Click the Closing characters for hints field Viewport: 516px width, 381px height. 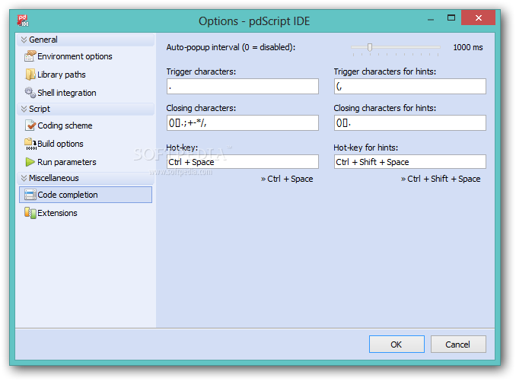click(410, 122)
